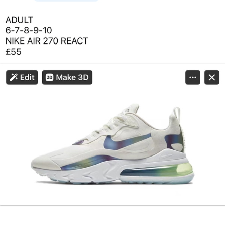Viewport: 225px width, 240px height.
Task: Place cursor after the £55 price
Action: coord(21,52)
